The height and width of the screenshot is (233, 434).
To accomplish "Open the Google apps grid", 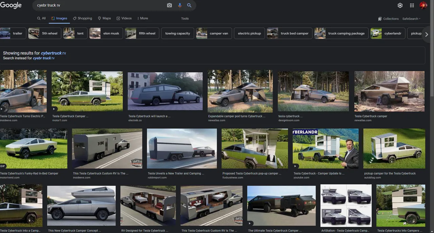I will (412, 5).
